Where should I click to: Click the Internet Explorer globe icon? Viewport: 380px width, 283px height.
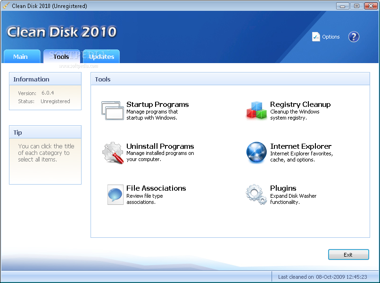tap(256, 152)
